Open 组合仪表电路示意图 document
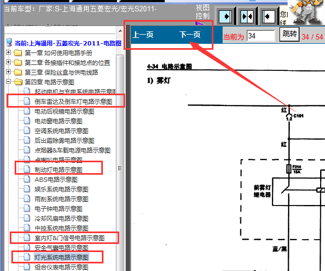 point(61,267)
